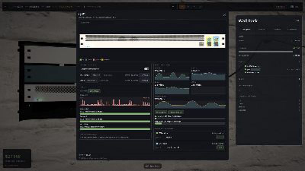
Task: Click the first green progress bar under the spike chart
Action: click(x=115, y=114)
